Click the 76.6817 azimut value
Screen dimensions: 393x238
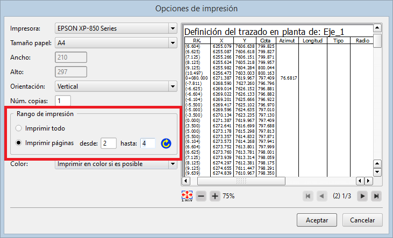coord(289,78)
